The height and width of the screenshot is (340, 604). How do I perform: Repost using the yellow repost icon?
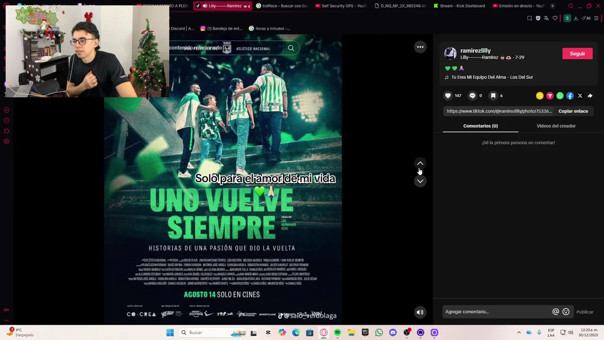point(540,96)
